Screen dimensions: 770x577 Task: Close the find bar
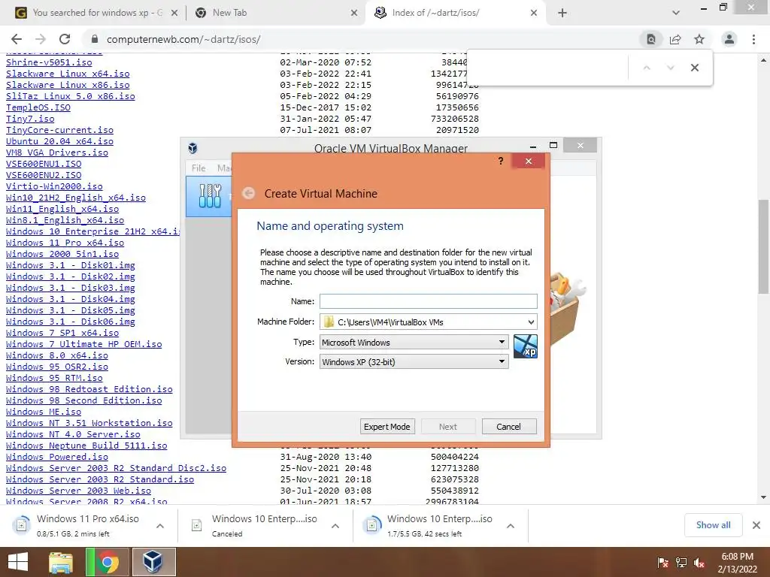coord(694,68)
